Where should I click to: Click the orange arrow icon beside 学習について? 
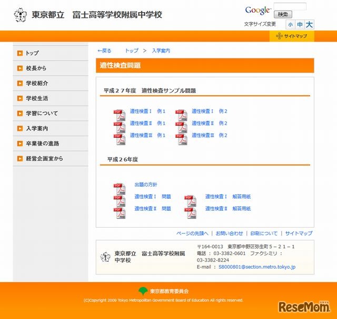20,114
